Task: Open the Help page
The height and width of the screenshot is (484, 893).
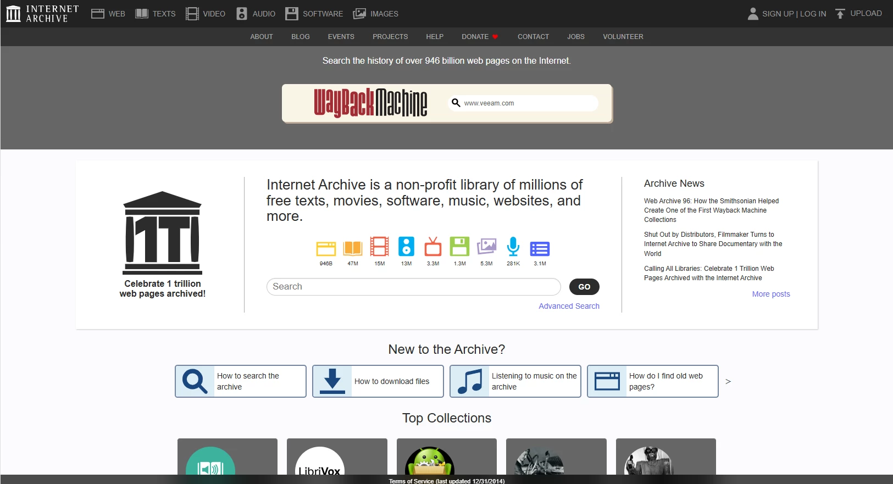Action: 435,37
